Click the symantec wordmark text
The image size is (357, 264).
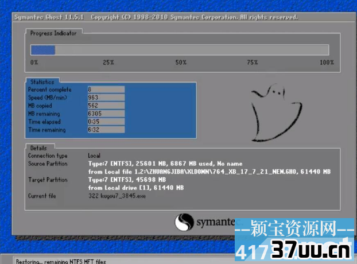[216, 223]
